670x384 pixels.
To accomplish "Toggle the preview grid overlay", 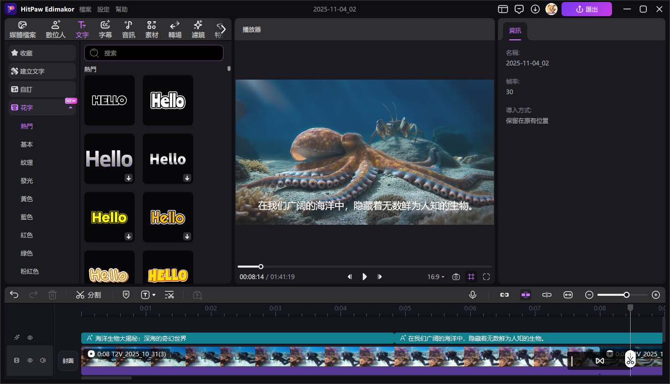I will (x=471, y=277).
